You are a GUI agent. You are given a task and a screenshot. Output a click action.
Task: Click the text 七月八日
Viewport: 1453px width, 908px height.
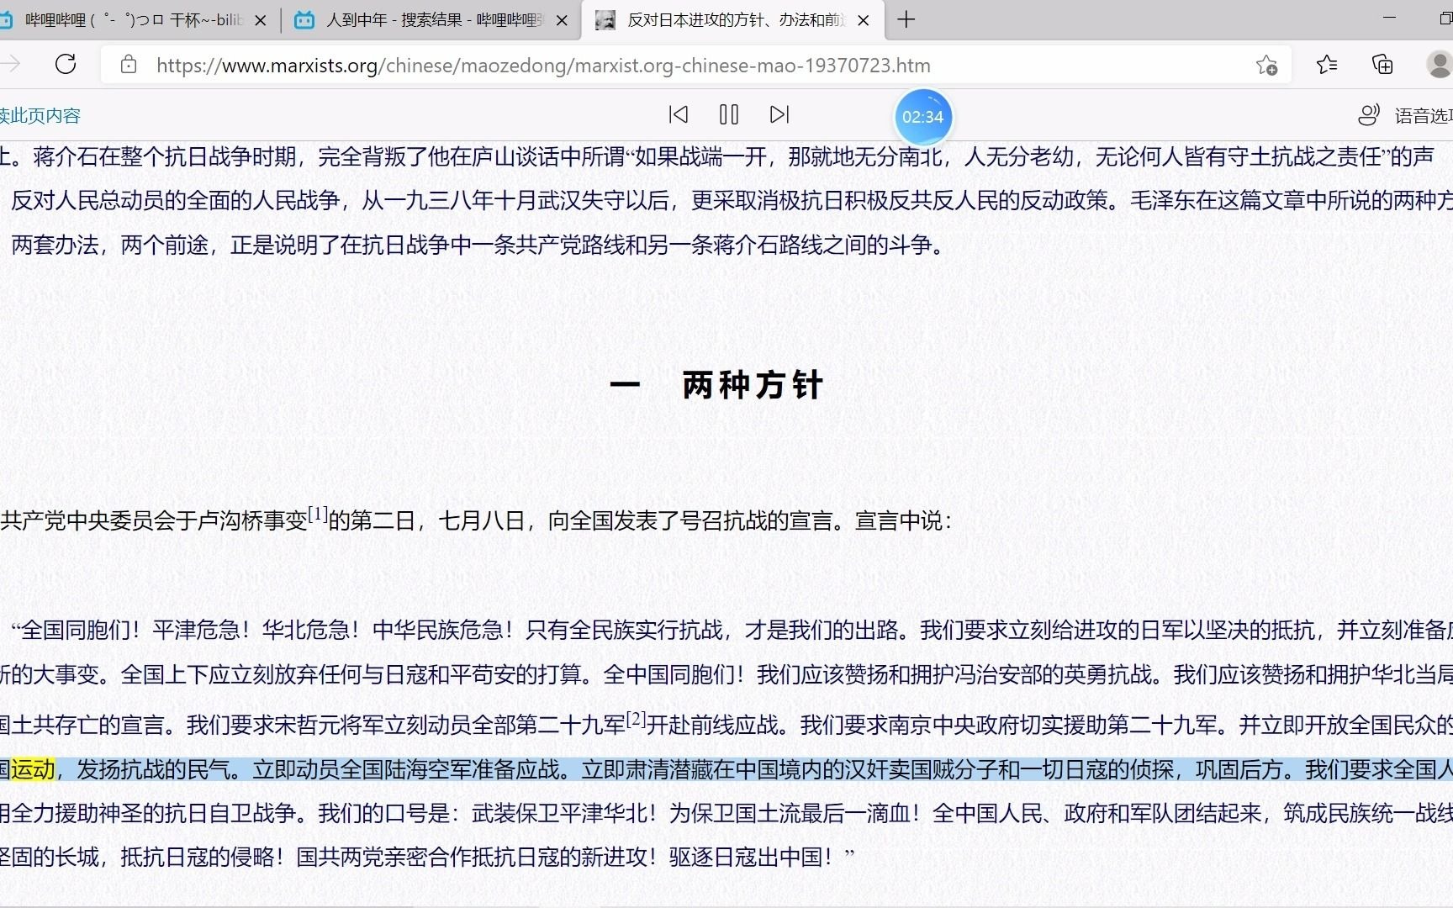pyautogui.click(x=483, y=521)
